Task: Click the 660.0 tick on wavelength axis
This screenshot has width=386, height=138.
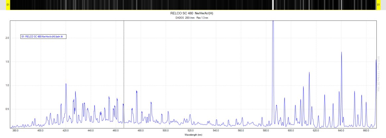Action: point(366,131)
